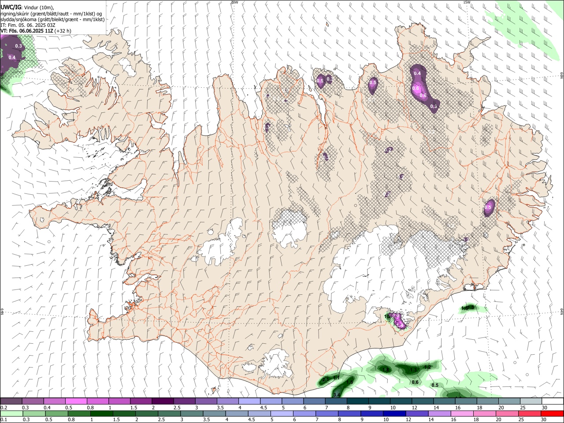Click the black "0.6" value over the southern sea
564x423 pixels.
(415, 382)
